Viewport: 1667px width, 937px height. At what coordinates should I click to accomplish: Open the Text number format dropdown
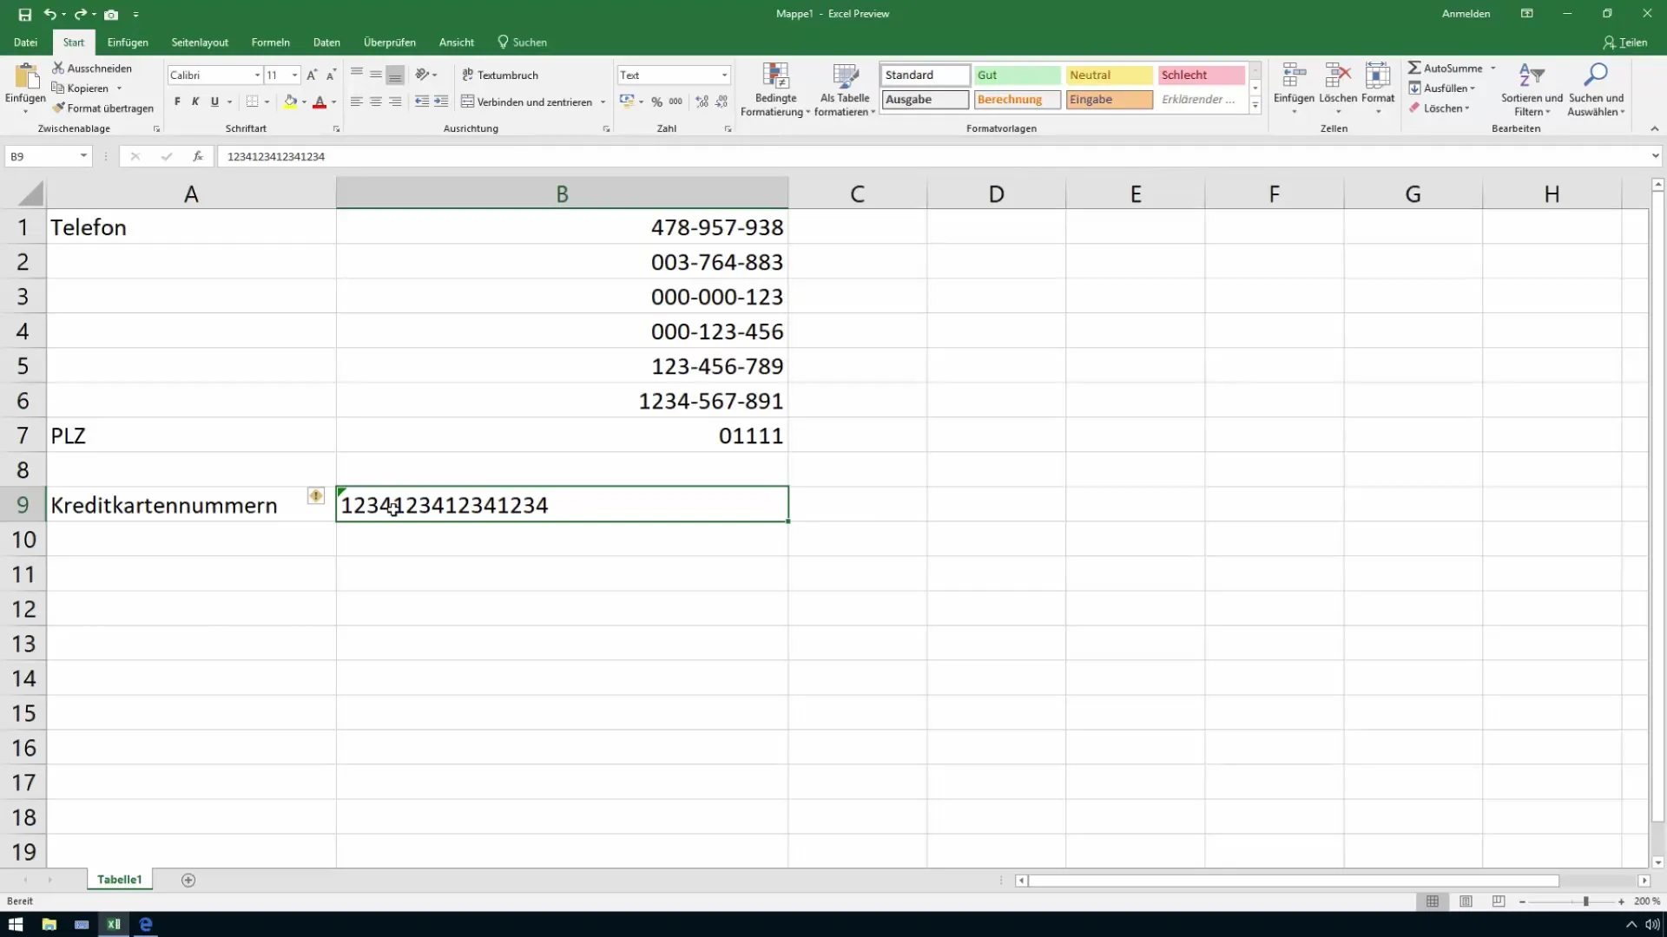pyautogui.click(x=724, y=75)
